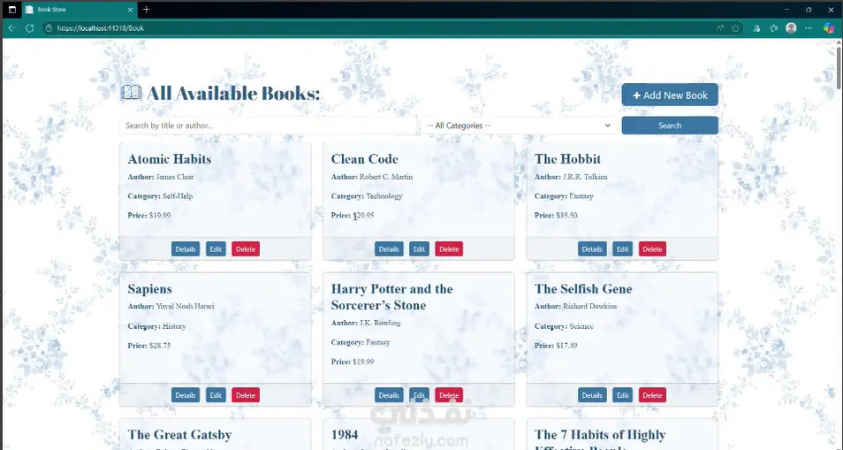This screenshot has height=450, width=843.
Task: Close the Book Store tab
Action: (130, 10)
